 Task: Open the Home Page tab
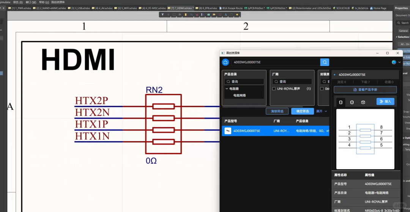coord(378,8)
